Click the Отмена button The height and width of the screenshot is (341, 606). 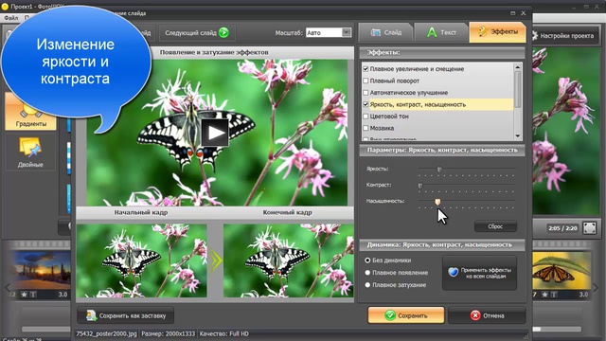pos(487,315)
